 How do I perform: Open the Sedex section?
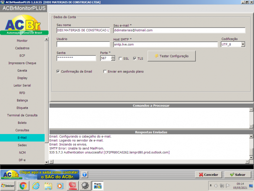(x=22, y=145)
